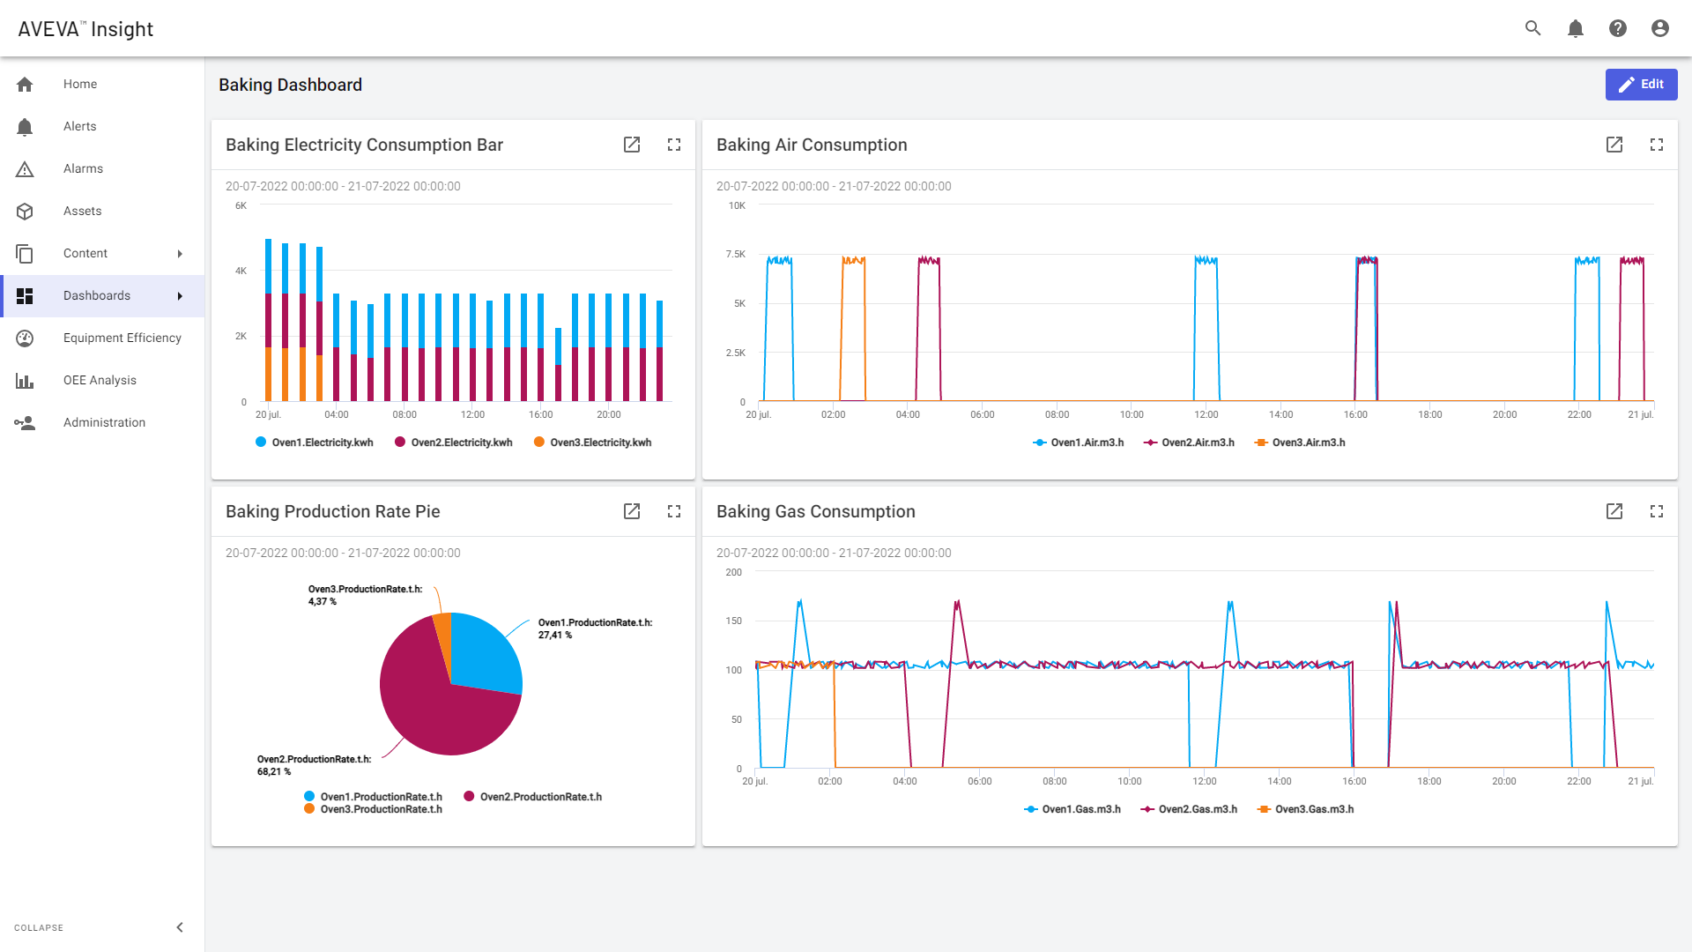The height and width of the screenshot is (952, 1692).
Task: Toggle Oven2.Air.m3.h legend series
Action: tap(1189, 443)
